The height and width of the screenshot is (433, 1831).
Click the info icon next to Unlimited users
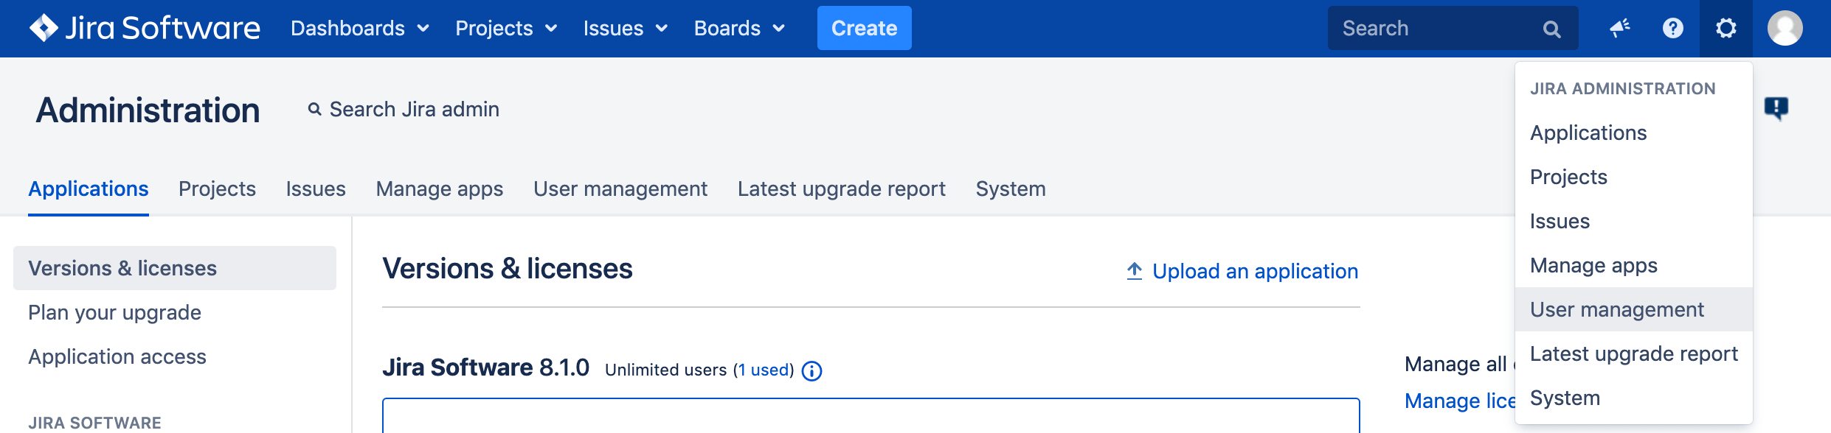812,370
